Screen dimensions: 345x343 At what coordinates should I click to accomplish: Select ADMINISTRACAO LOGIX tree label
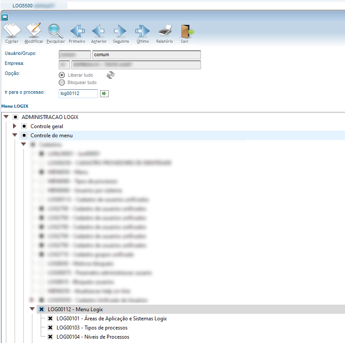50,117
